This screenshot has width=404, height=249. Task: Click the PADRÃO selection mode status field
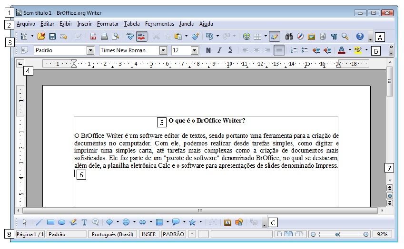173,234
